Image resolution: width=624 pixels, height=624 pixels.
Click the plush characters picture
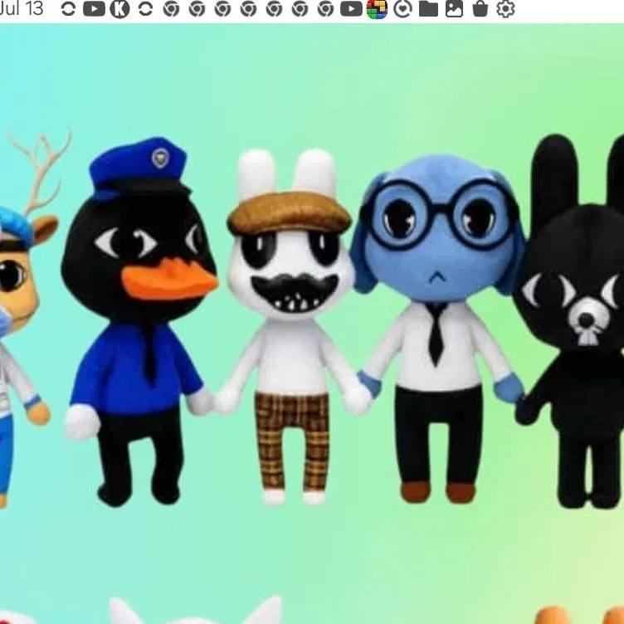312,324
